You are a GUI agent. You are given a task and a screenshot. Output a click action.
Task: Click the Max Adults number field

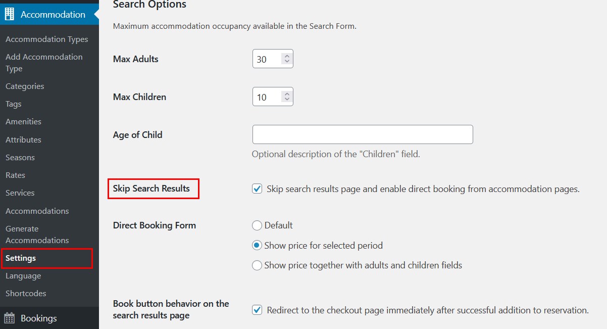pos(273,59)
